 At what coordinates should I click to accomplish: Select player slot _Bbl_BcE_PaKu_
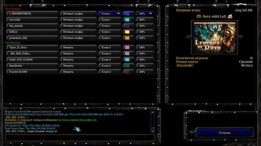click(33, 54)
